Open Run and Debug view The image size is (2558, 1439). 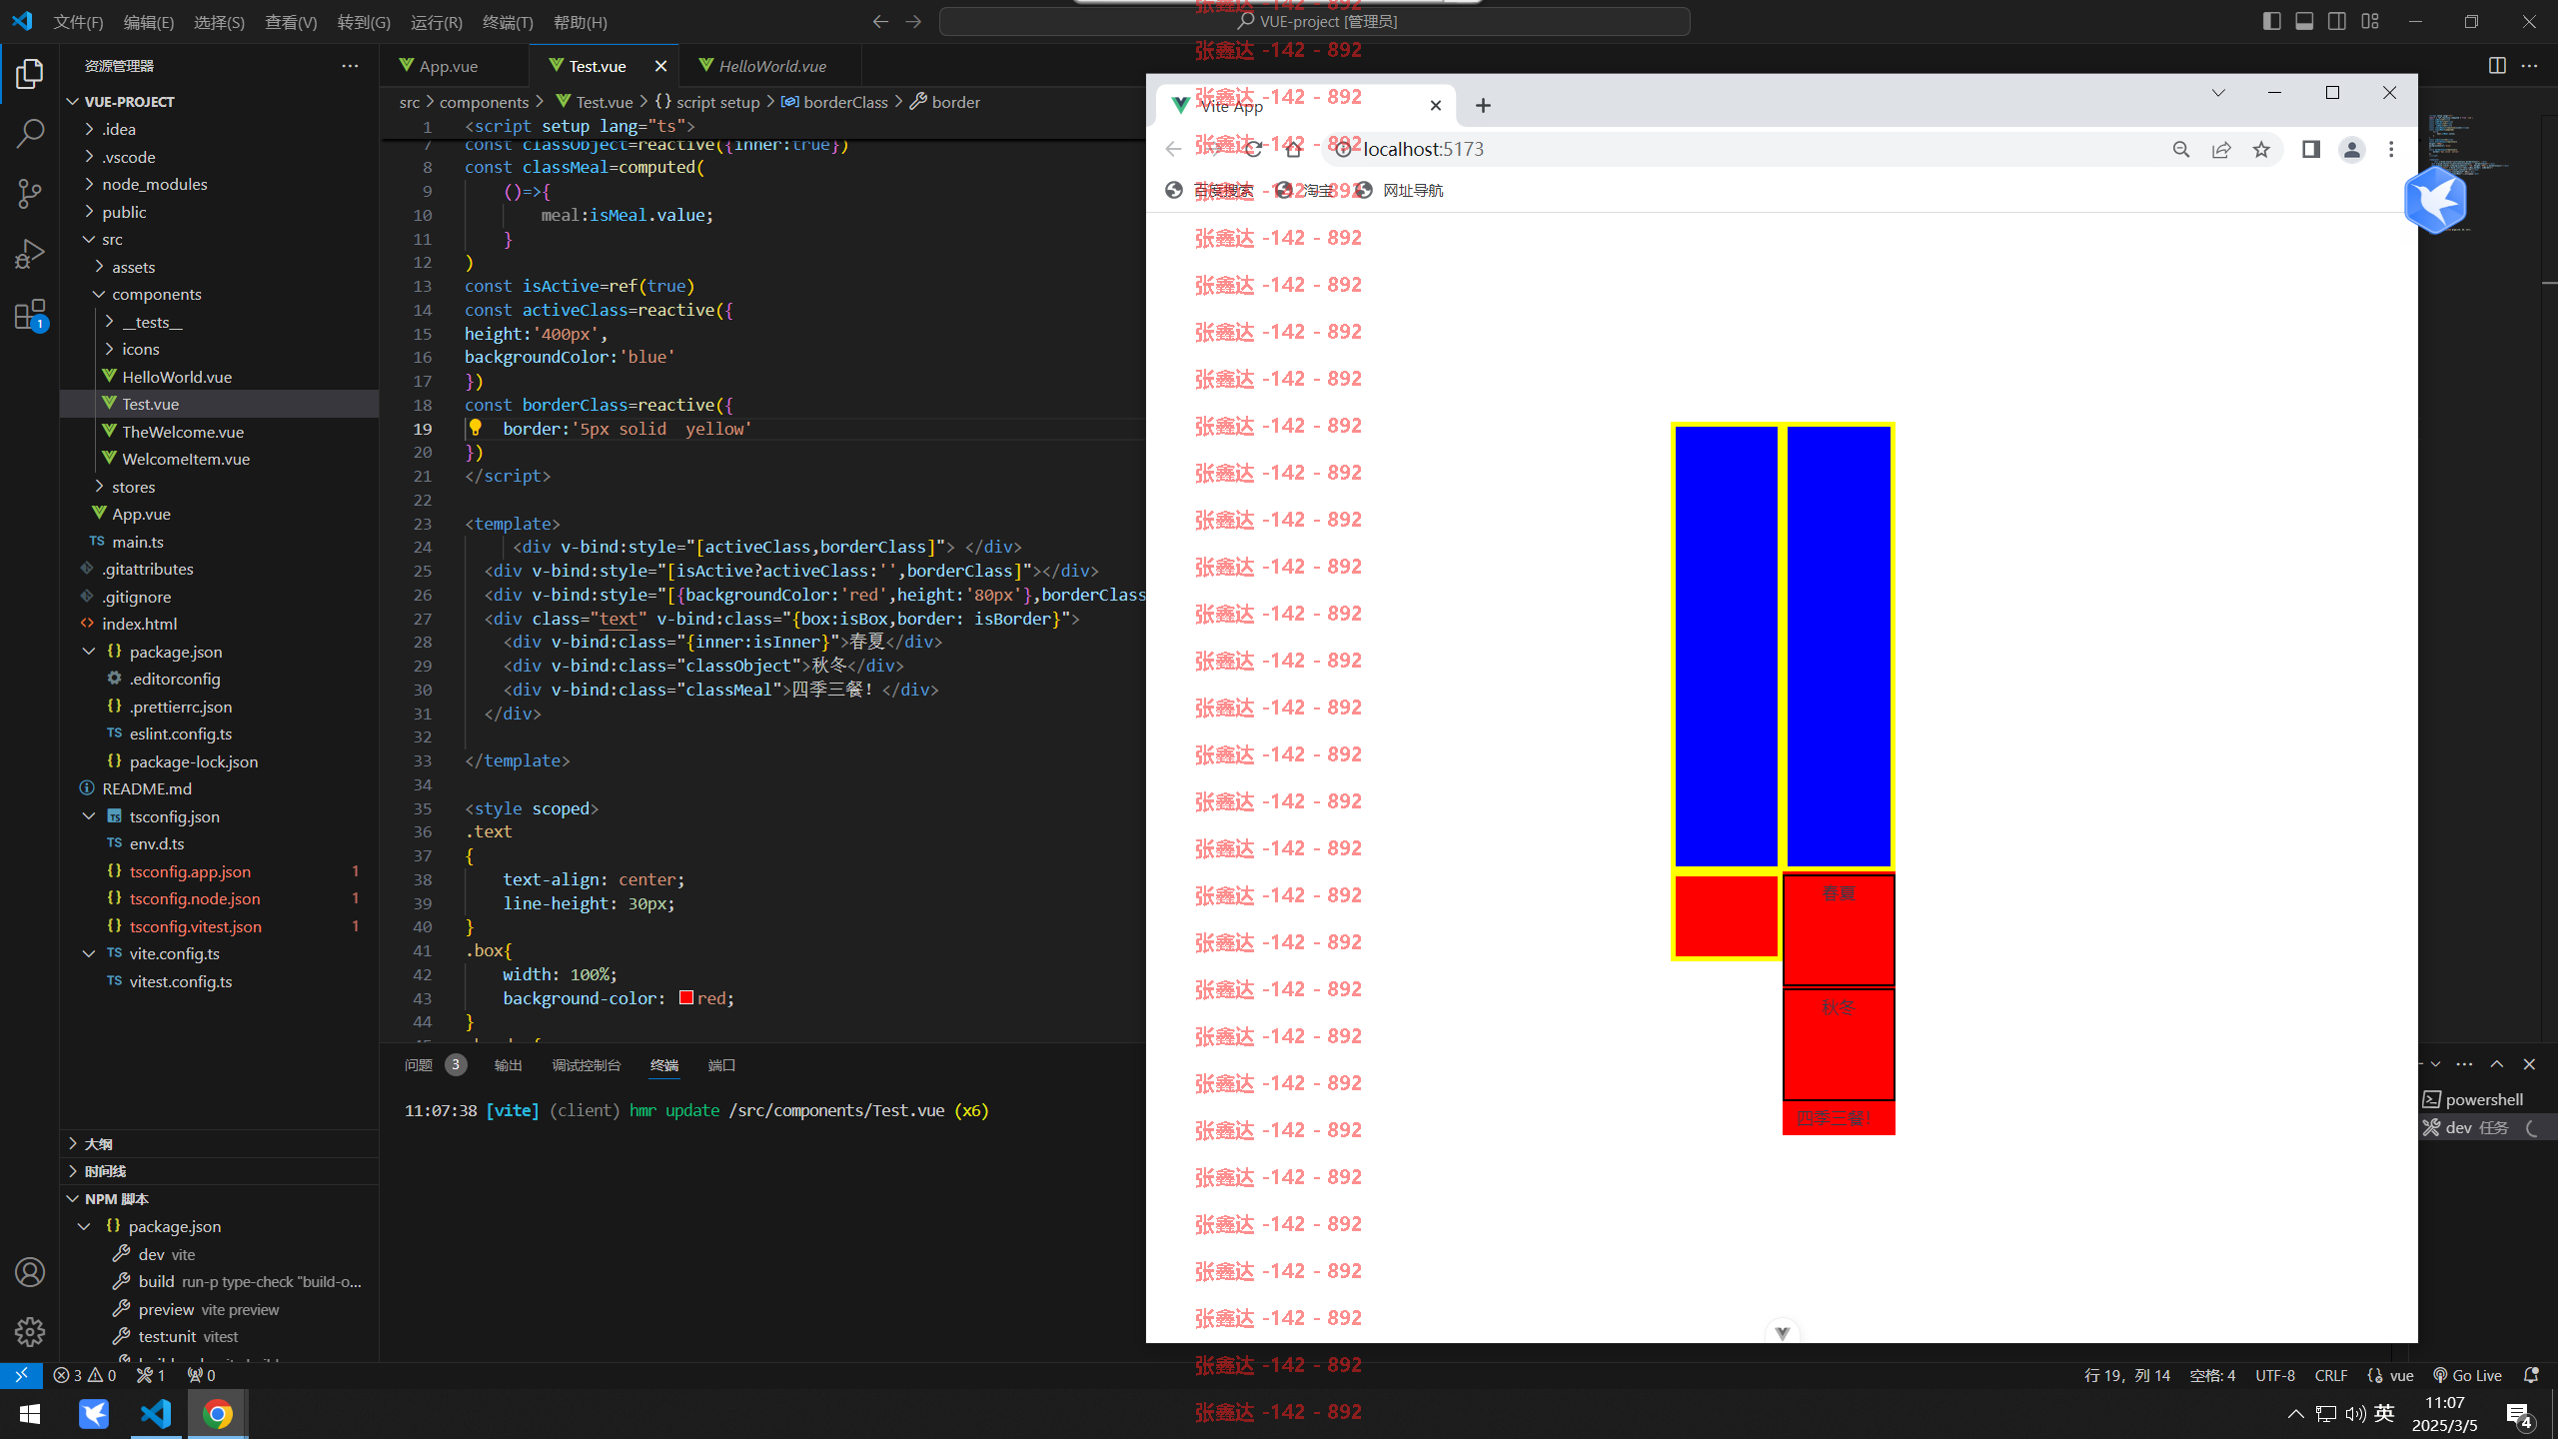(30, 254)
